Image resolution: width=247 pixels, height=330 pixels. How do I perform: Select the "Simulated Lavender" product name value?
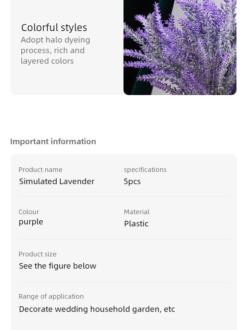tap(57, 181)
